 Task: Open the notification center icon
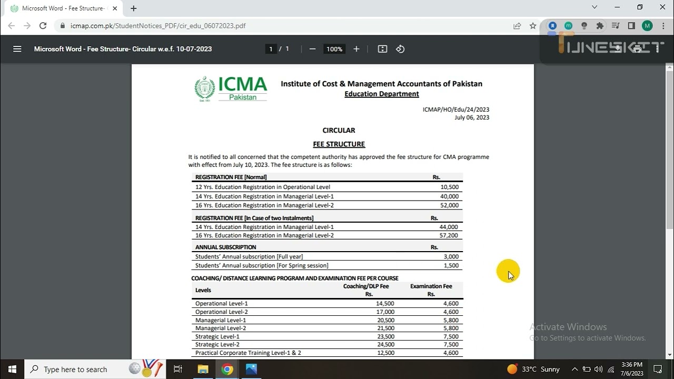click(658, 369)
